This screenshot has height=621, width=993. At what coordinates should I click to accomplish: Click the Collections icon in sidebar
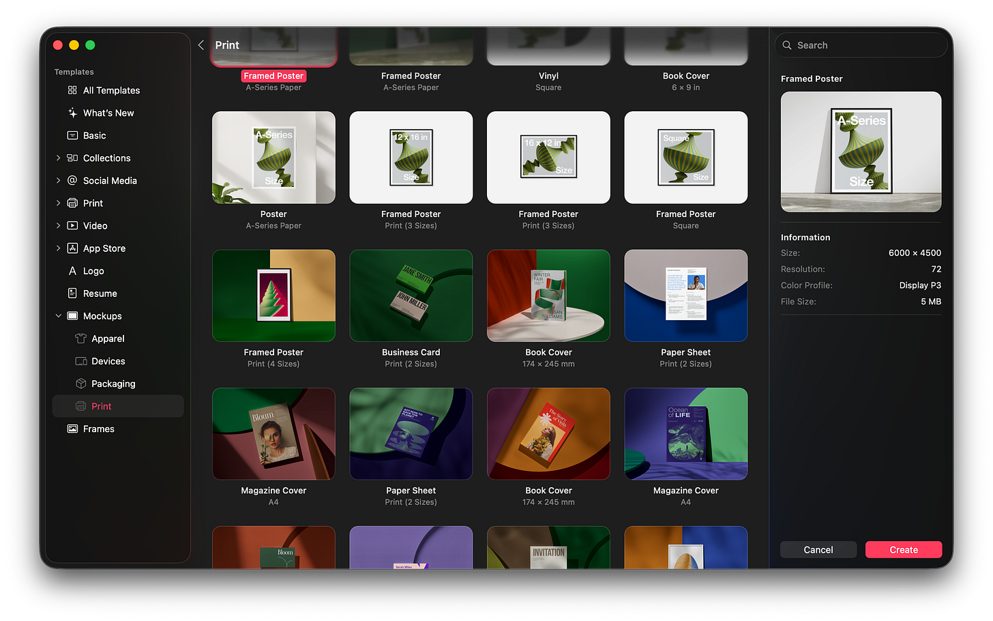tap(72, 158)
